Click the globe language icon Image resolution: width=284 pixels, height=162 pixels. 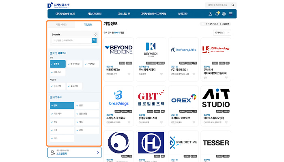point(224,14)
